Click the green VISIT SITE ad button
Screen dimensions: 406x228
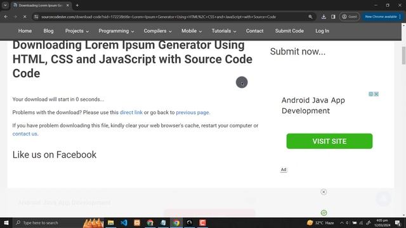coord(329,141)
